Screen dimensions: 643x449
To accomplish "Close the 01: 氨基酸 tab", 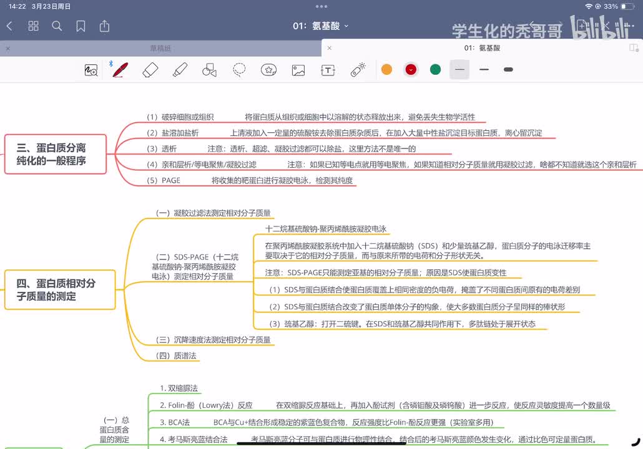I will 329,48.
